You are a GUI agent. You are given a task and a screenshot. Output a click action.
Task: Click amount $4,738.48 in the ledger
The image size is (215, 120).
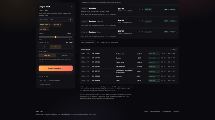click(139, 66)
